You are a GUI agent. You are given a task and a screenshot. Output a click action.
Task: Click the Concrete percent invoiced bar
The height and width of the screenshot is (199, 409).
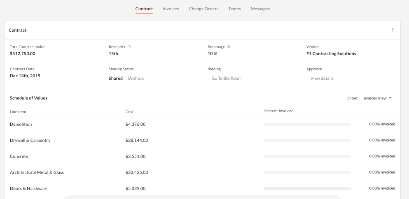308,157
